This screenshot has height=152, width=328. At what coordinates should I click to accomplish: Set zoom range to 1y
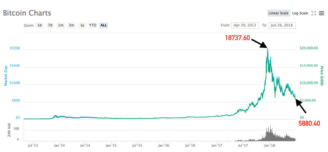[82, 25]
